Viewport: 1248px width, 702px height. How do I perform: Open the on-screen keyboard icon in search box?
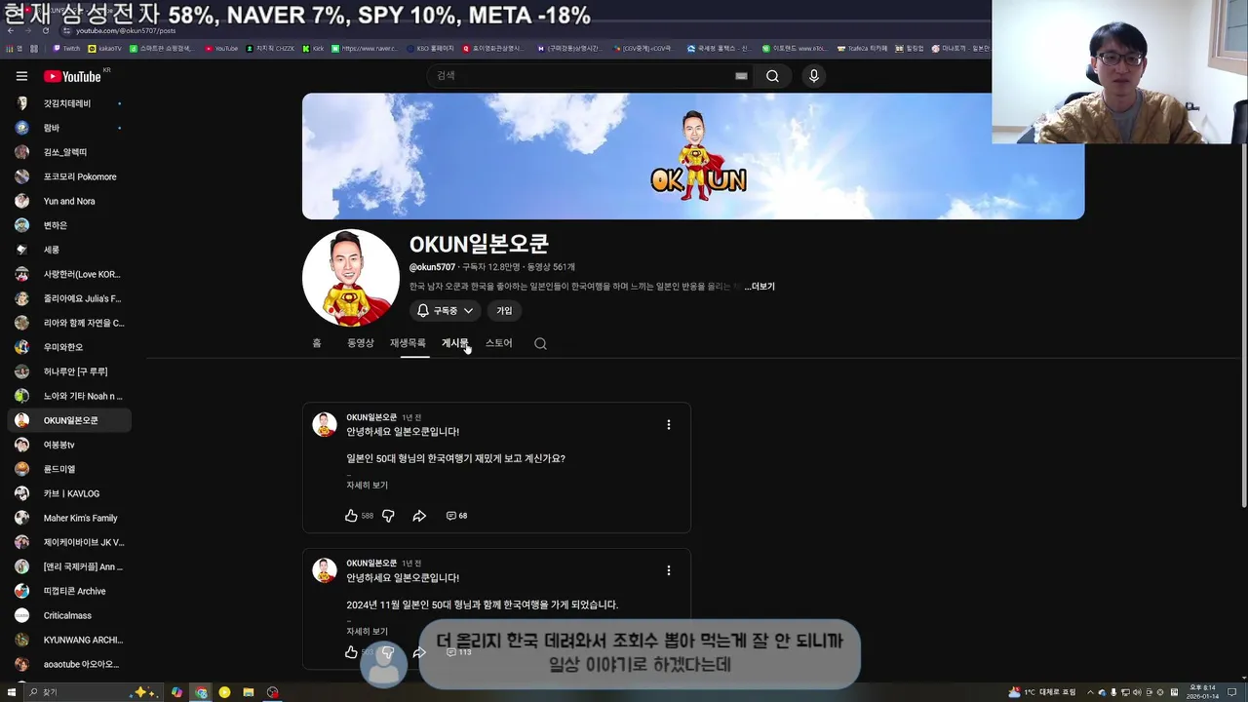(741, 76)
